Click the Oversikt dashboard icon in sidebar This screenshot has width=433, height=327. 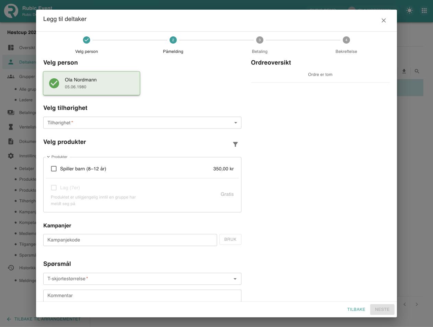(11, 48)
